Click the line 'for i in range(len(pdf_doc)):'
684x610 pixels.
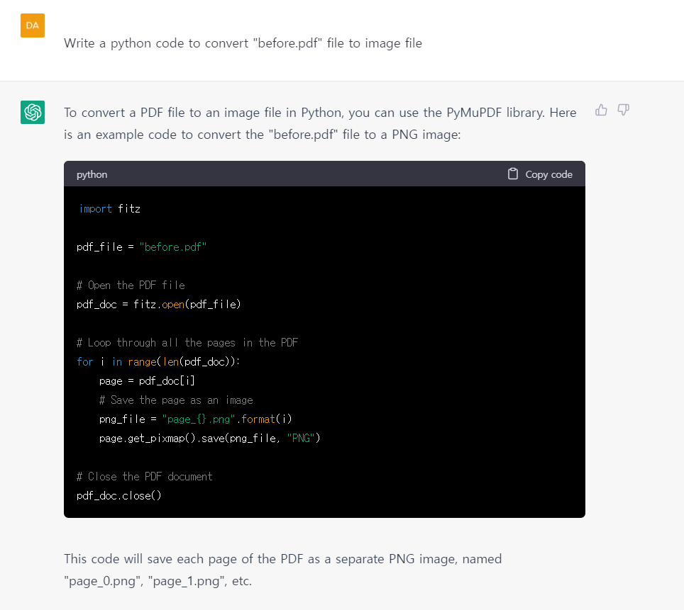click(158, 361)
